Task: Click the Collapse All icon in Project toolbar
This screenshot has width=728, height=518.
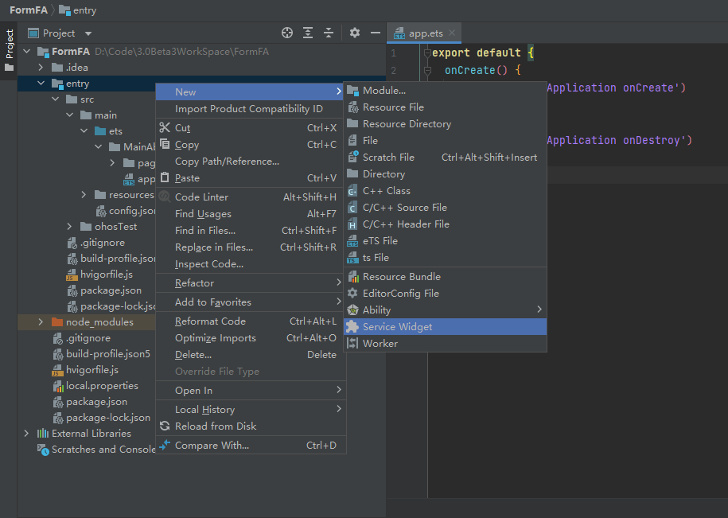Action: pyautogui.click(x=329, y=33)
